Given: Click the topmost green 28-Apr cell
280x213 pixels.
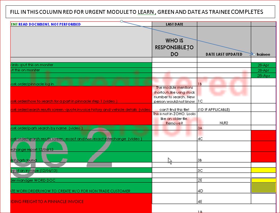Looking at the screenshot, I should point(263,65).
